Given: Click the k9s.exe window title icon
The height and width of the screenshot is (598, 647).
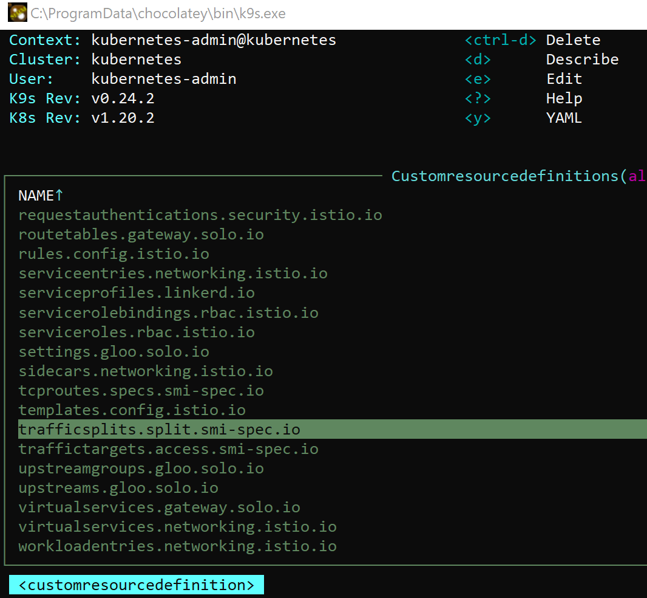Looking at the screenshot, I should [17, 13].
